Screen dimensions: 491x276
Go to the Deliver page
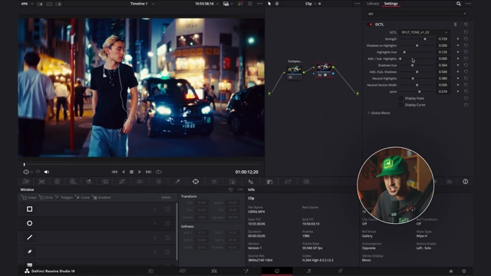[341, 271]
